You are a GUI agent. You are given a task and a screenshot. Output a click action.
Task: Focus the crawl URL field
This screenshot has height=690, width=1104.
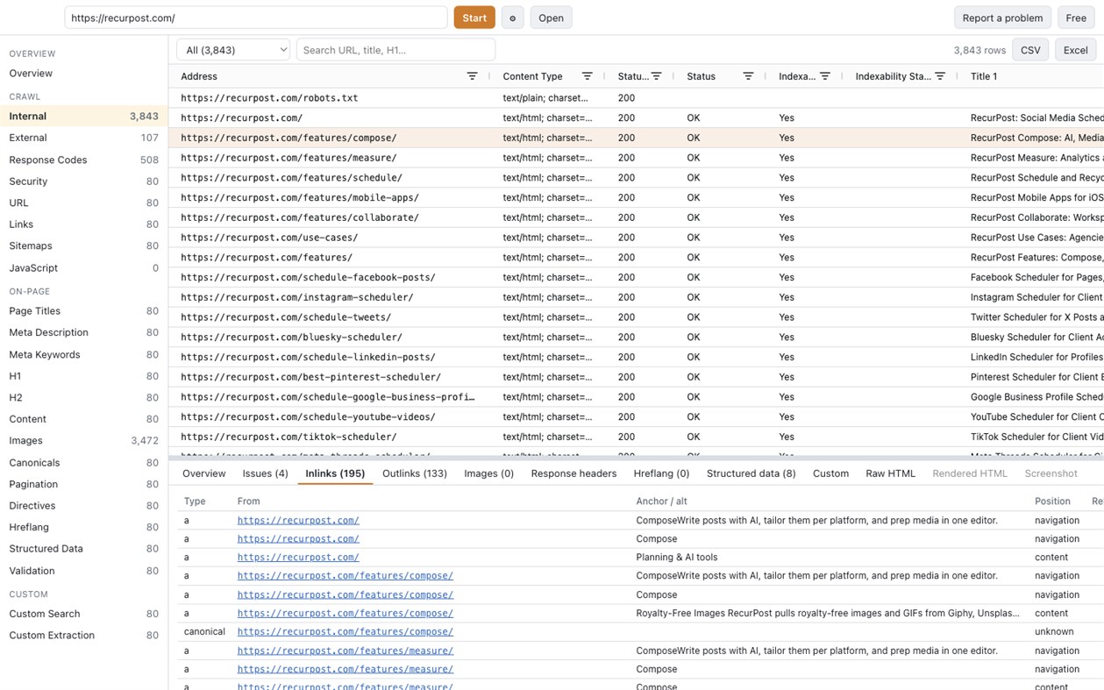[x=256, y=18]
